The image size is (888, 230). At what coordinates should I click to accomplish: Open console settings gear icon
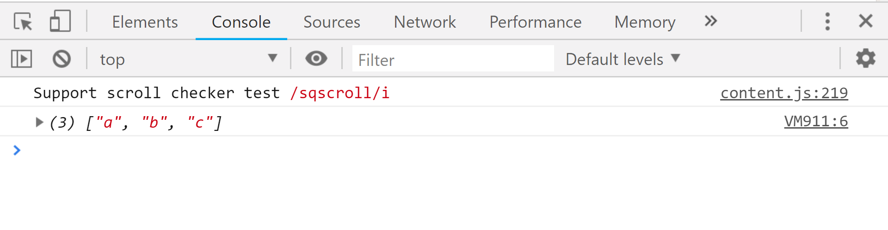[865, 59]
